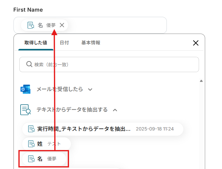Open the 基本情報 tab

pos(91,43)
